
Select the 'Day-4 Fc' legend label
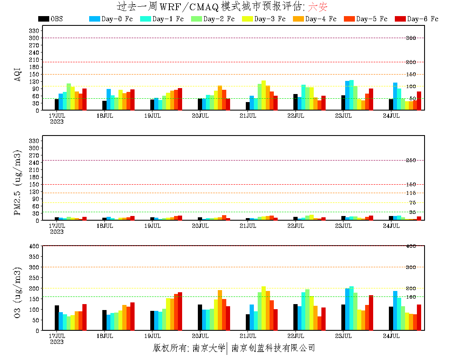click(x=321, y=19)
